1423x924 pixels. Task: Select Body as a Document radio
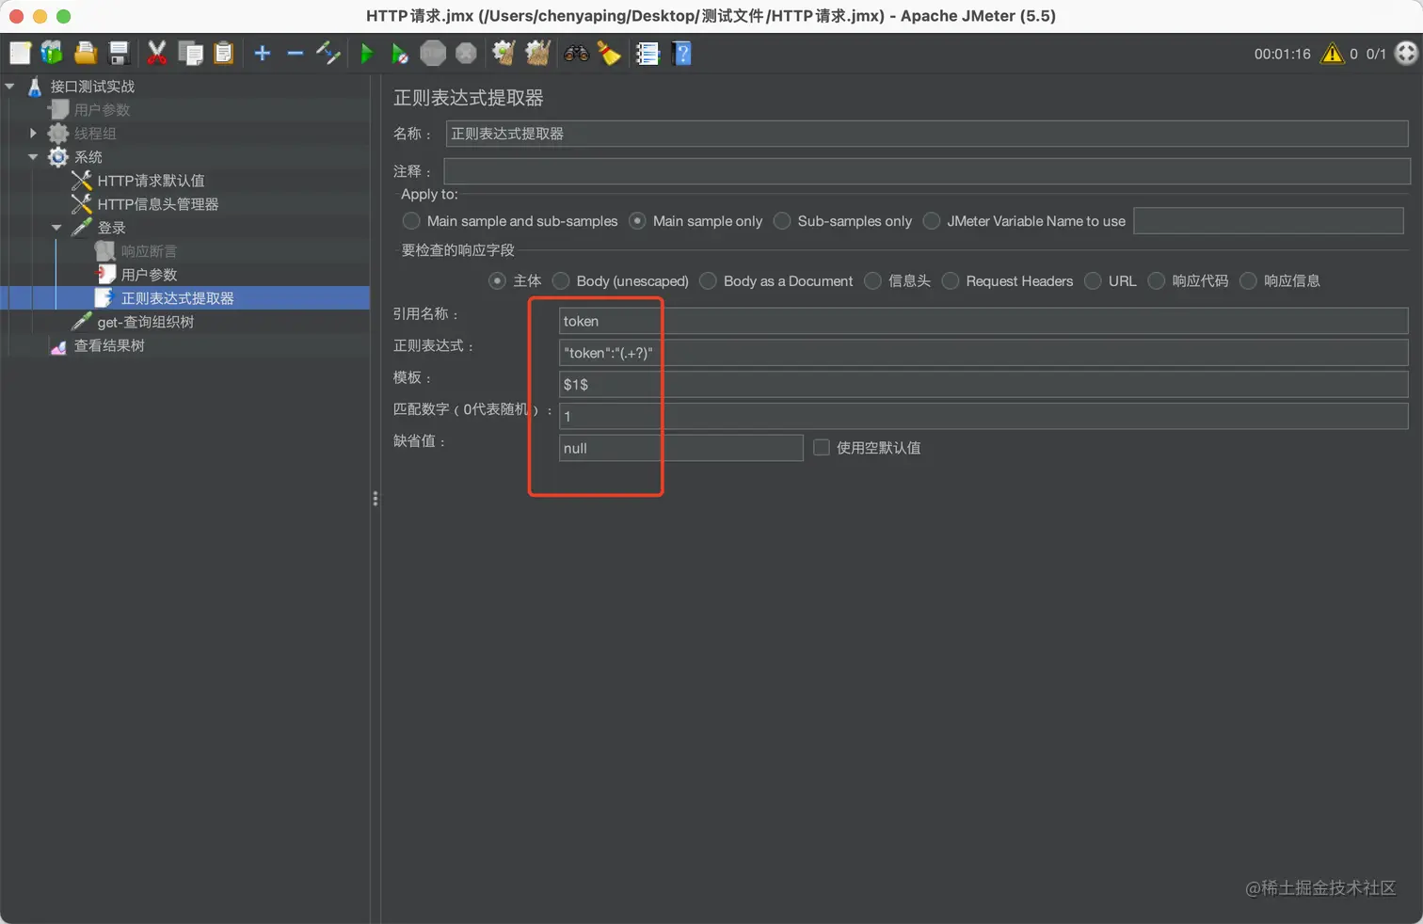(x=708, y=281)
